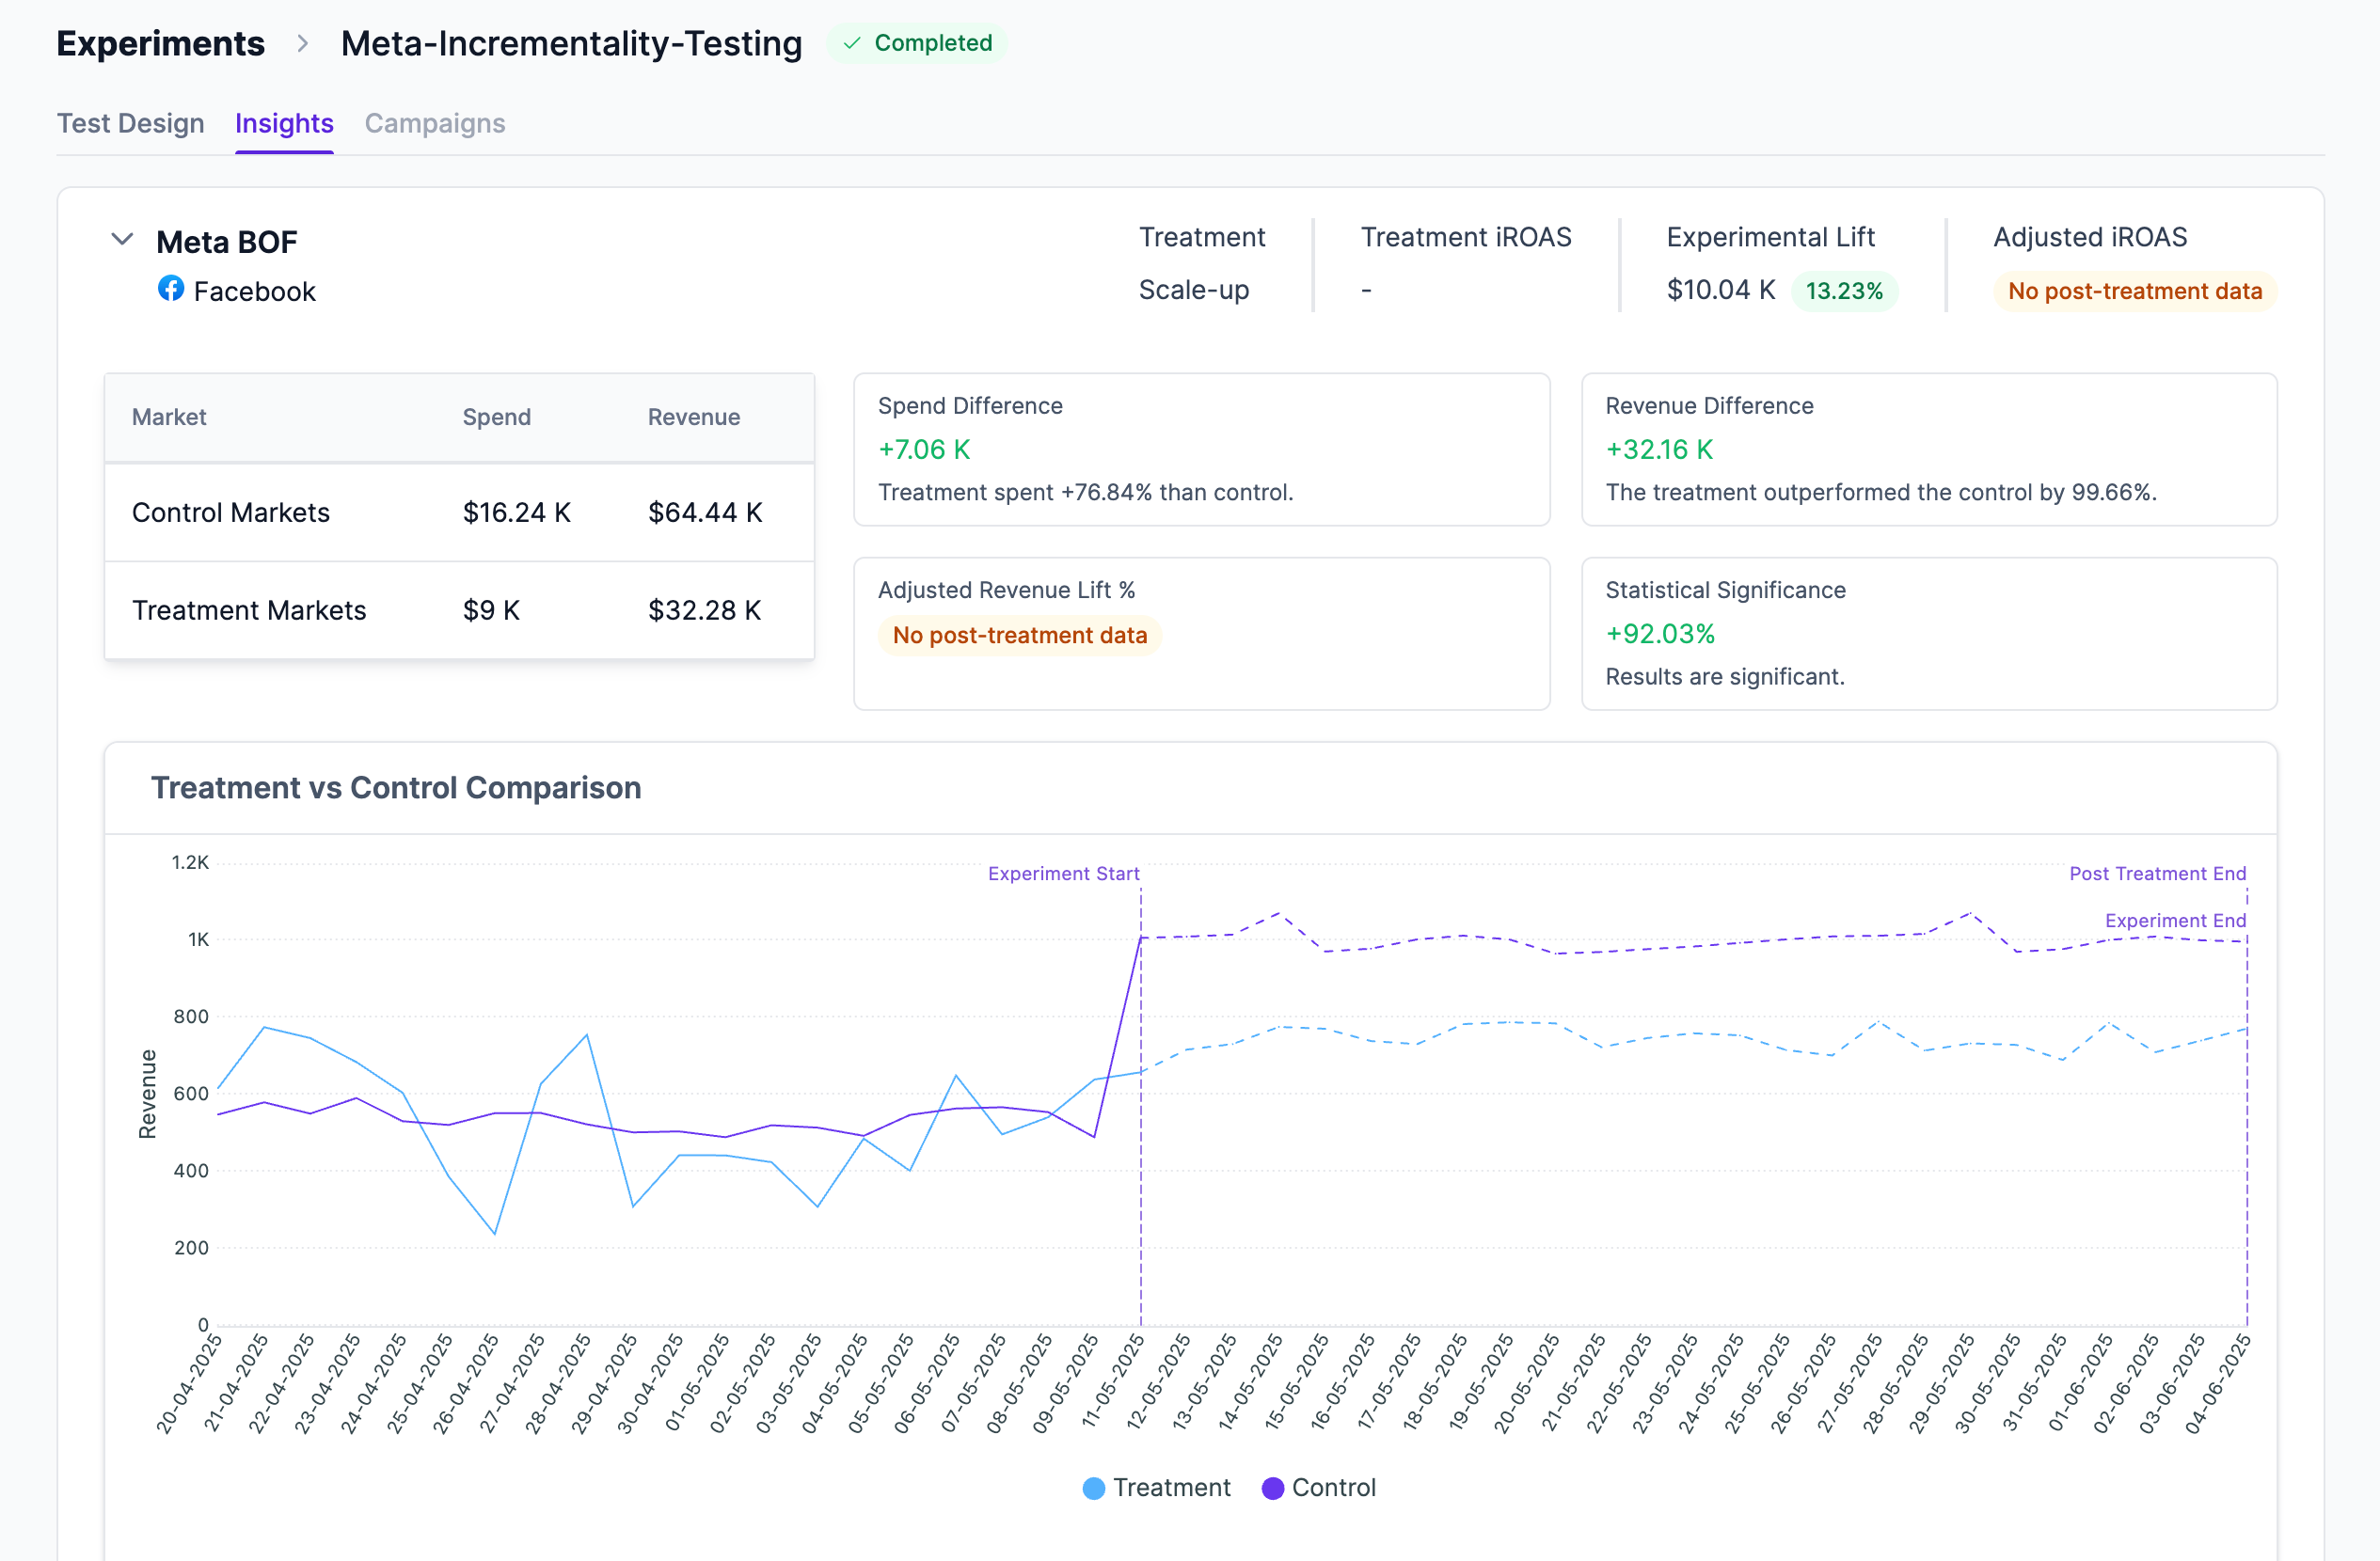The image size is (2380, 1561).
Task: Click the Post Treatment End marker label
Action: tap(2157, 874)
